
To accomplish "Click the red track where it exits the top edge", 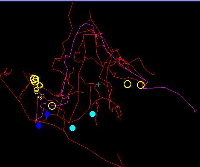I will coord(73,3).
